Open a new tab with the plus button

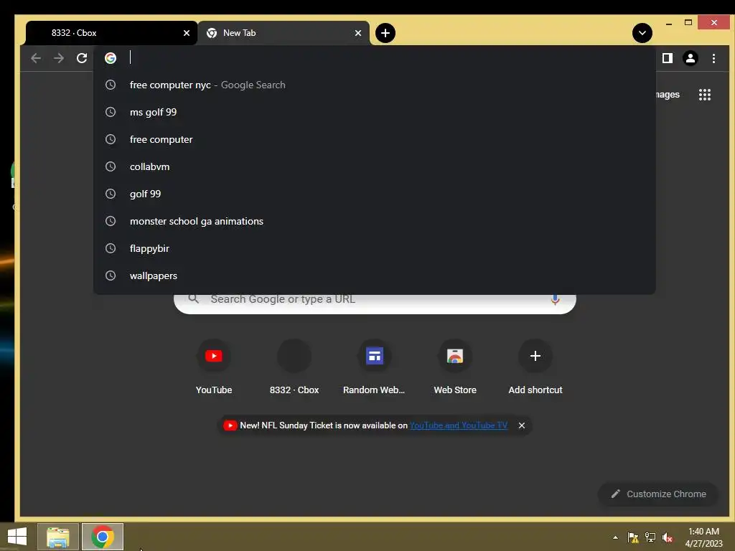(x=385, y=33)
